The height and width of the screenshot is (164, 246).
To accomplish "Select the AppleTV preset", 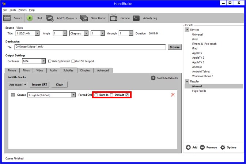I will click(x=197, y=53).
